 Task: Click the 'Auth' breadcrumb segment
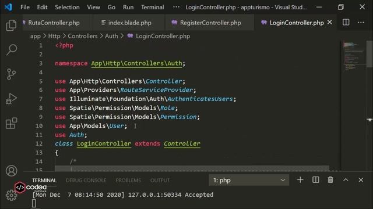pyautogui.click(x=111, y=36)
